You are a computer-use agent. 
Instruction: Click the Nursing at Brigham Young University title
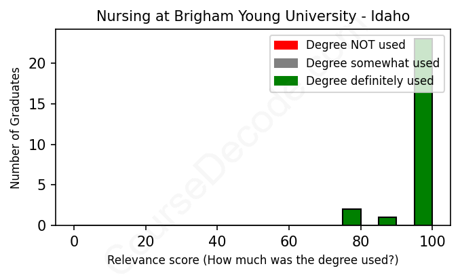click(252, 16)
